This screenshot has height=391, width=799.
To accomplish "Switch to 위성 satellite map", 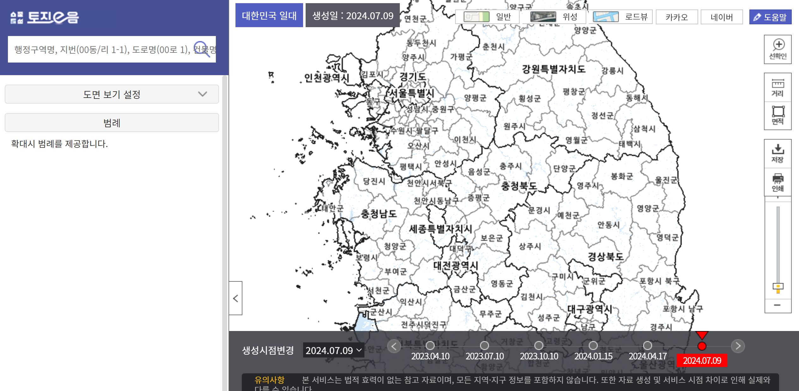I will pyautogui.click(x=554, y=17).
